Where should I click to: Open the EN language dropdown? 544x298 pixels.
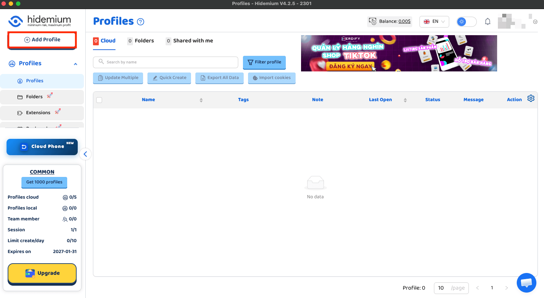(434, 21)
